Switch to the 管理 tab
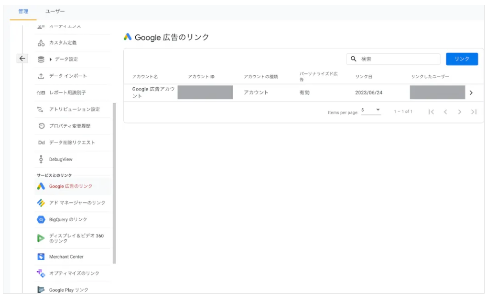The height and width of the screenshot is (296, 487). point(23,11)
